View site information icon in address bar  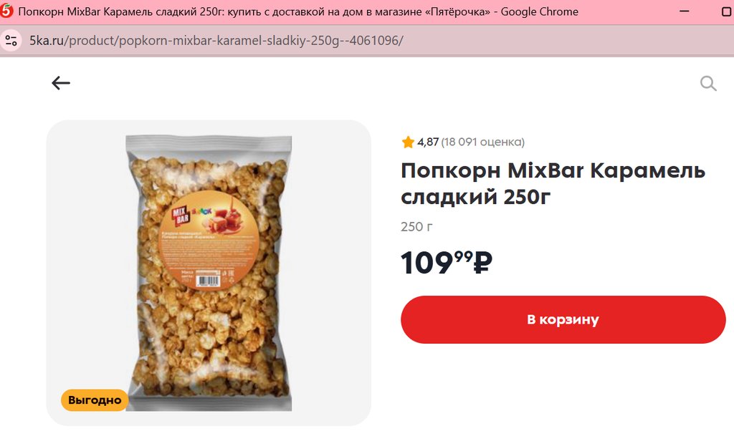11,40
